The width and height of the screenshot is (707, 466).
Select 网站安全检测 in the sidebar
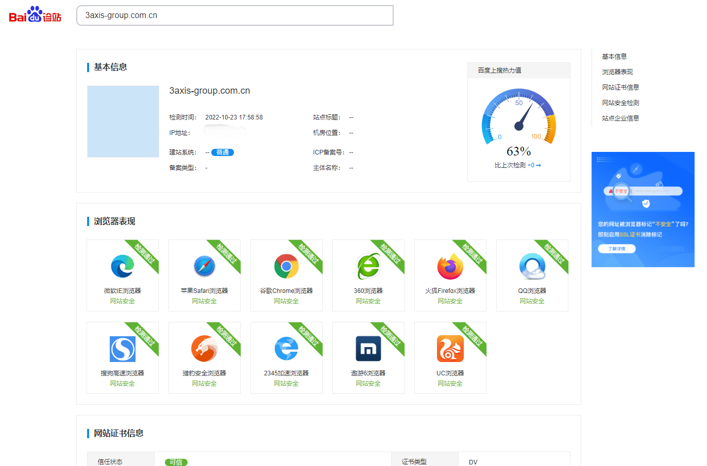[619, 102]
